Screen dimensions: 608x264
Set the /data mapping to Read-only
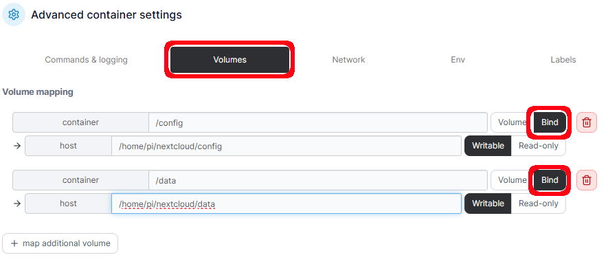click(538, 203)
